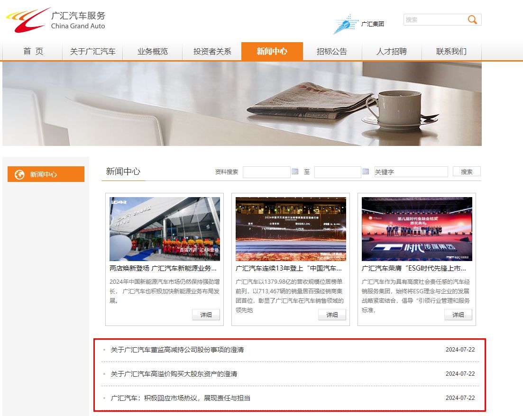
Task: Select the highlighted 新闻中心 nav tab
Action: 272,51
